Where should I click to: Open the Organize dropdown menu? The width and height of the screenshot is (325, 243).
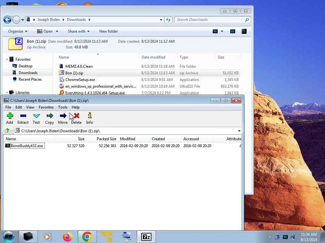(18, 31)
